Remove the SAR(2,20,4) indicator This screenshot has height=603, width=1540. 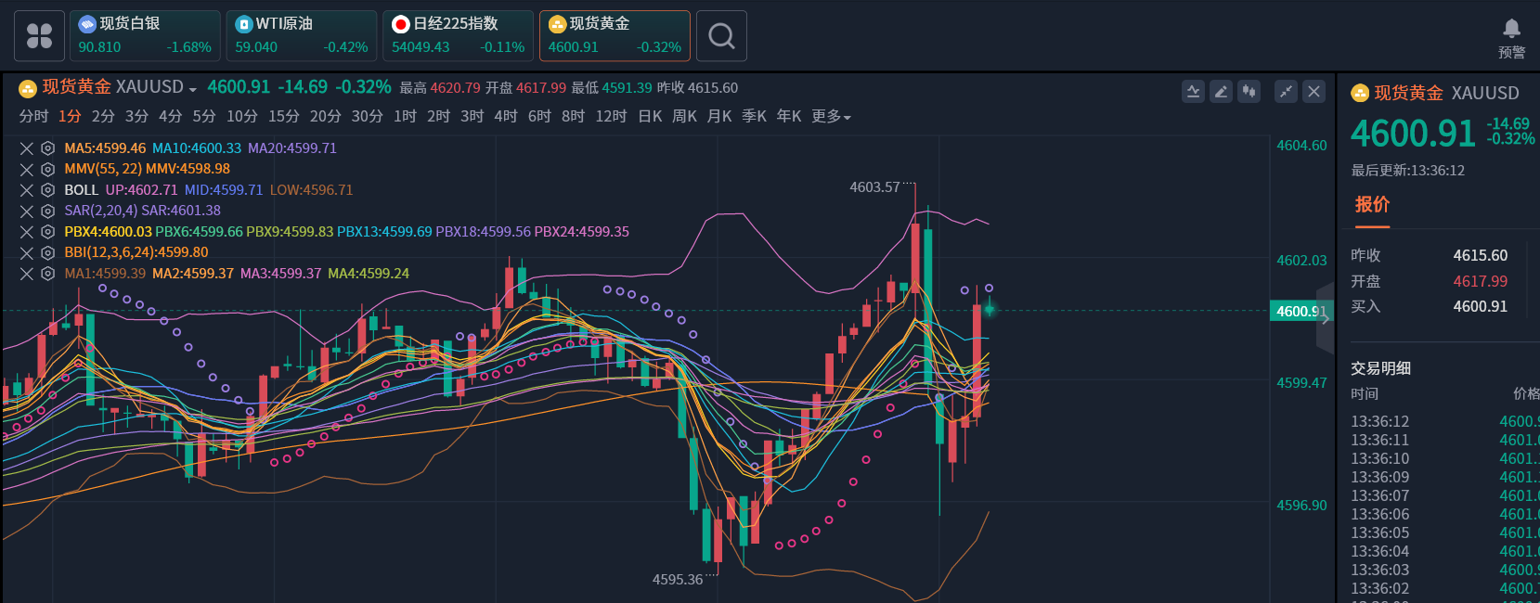pyautogui.click(x=27, y=212)
